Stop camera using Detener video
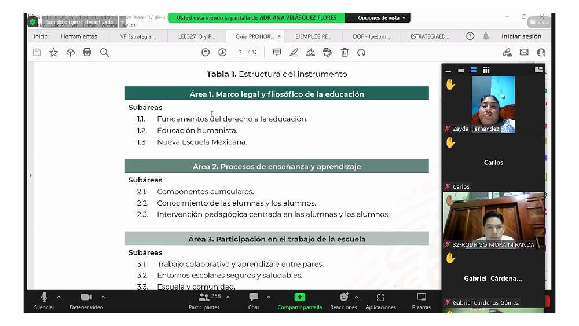Screen dimensions: 579x326 pyautogui.click(x=86, y=301)
